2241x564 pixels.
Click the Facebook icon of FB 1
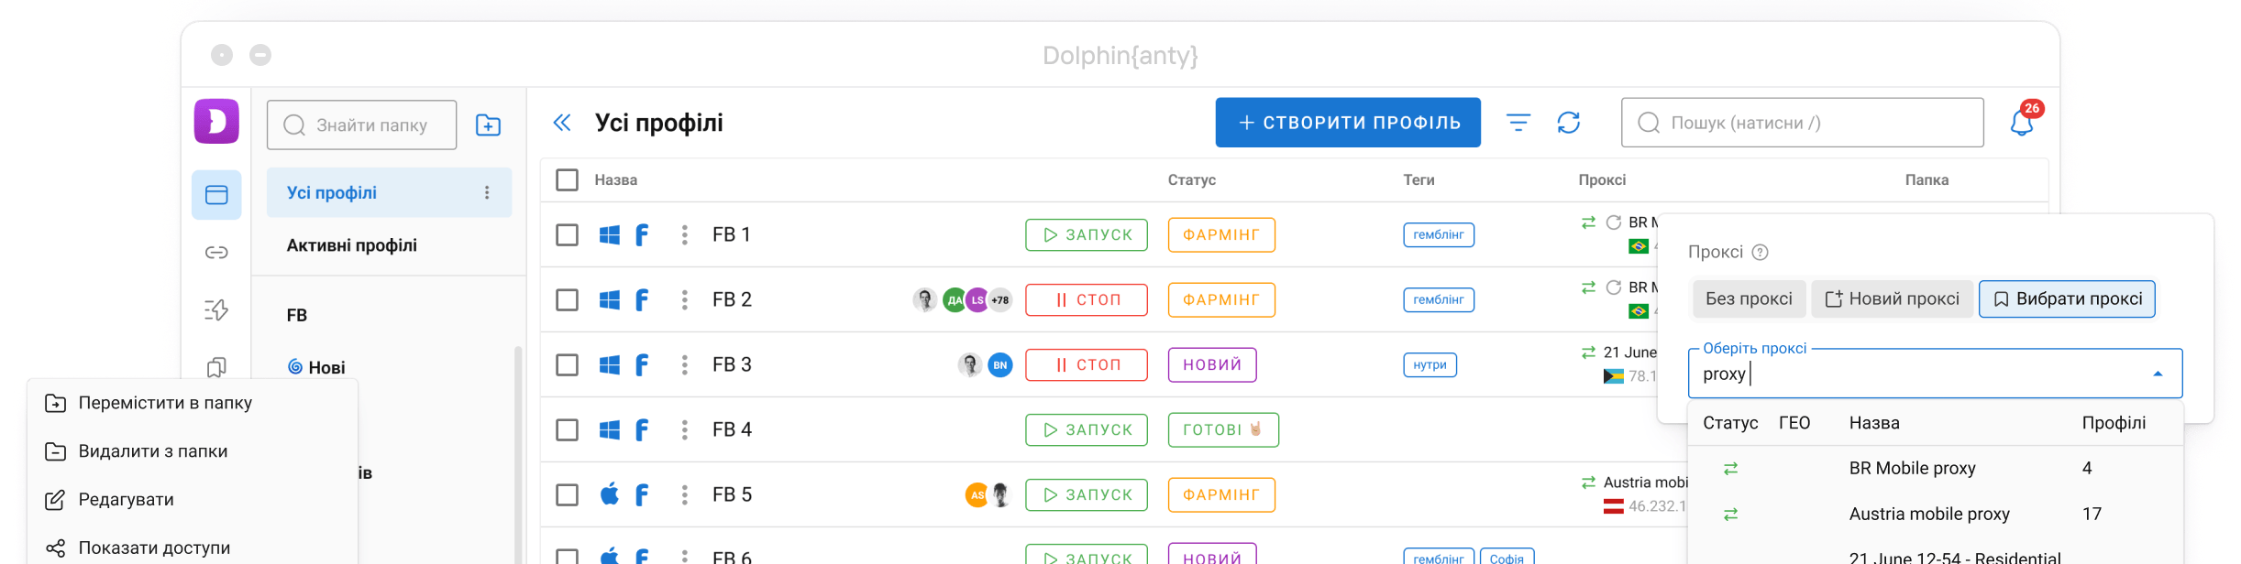[x=642, y=234]
